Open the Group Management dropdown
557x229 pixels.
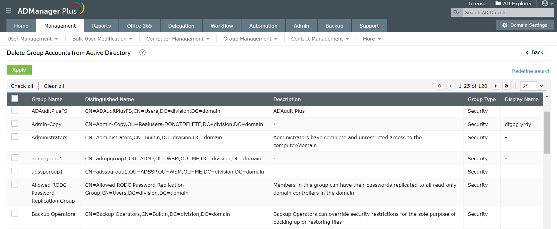250,39
